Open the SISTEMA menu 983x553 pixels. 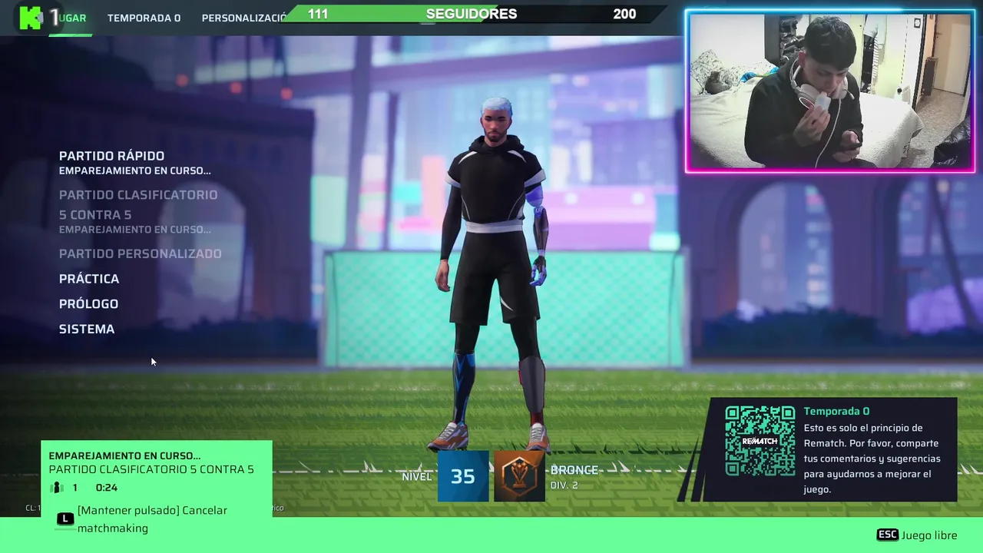(87, 329)
